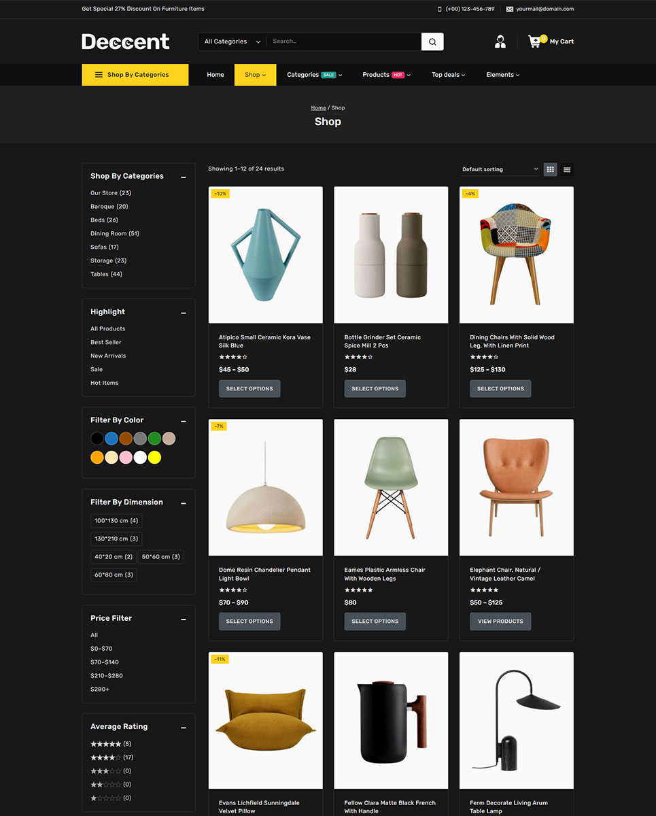Image resolution: width=656 pixels, height=816 pixels.
Task: Open the Default sorting dropdown
Action: pyautogui.click(x=500, y=169)
